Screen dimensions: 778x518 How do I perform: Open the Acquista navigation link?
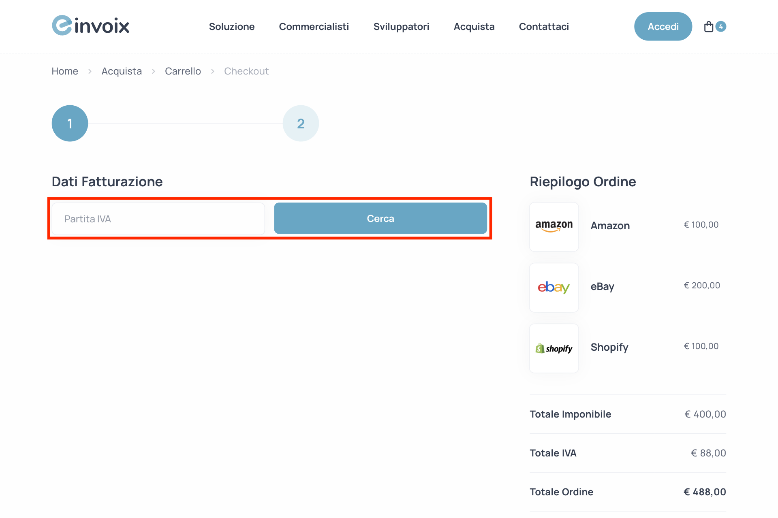coord(474,26)
